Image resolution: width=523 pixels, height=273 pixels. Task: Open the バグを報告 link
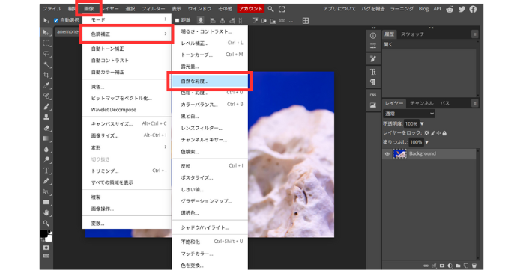[x=373, y=9]
